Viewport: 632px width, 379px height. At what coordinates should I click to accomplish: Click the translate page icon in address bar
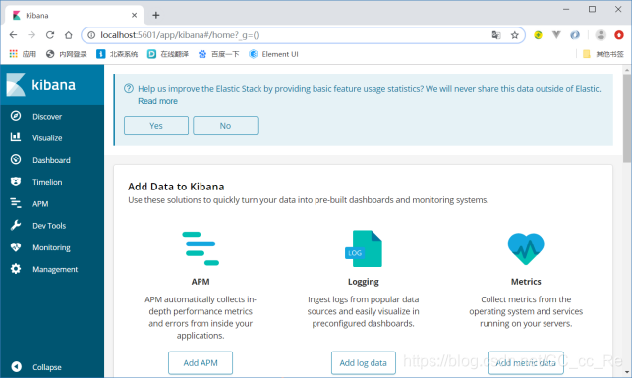496,35
